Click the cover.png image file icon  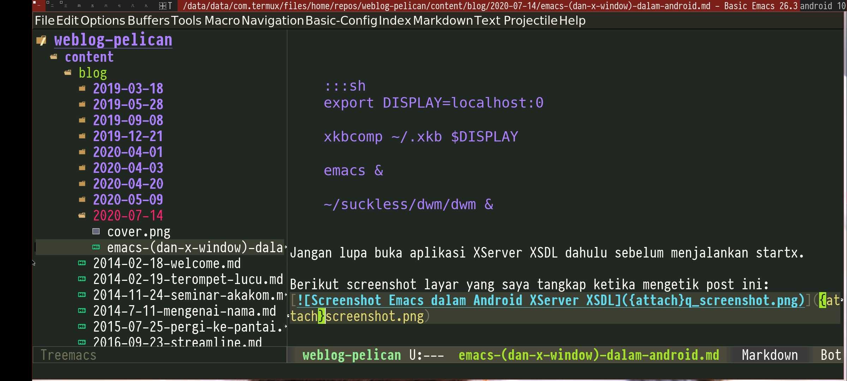tap(96, 232)
